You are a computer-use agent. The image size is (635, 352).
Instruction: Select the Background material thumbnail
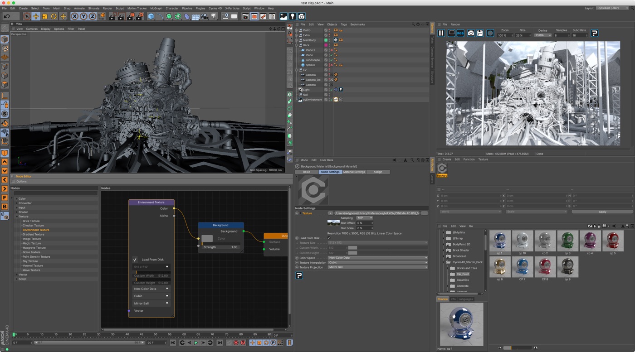(442, 169)
